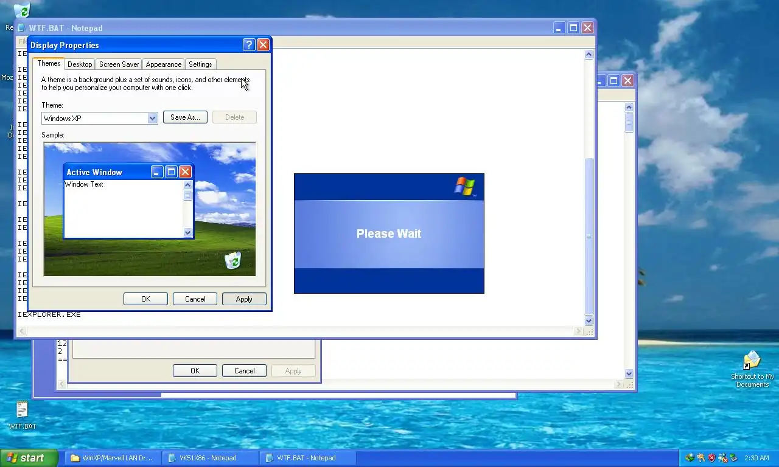Click the WTF.BAT file icon on desktop
Viewport: 779px width, 467px height.
pyautogui.click(x=22, y=409)
